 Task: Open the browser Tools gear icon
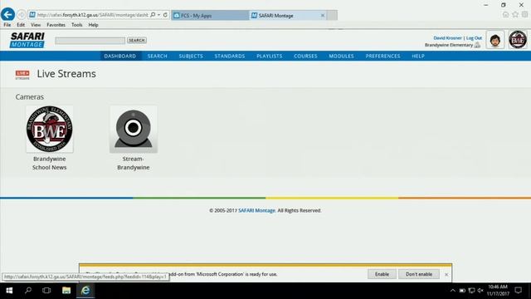524,14
